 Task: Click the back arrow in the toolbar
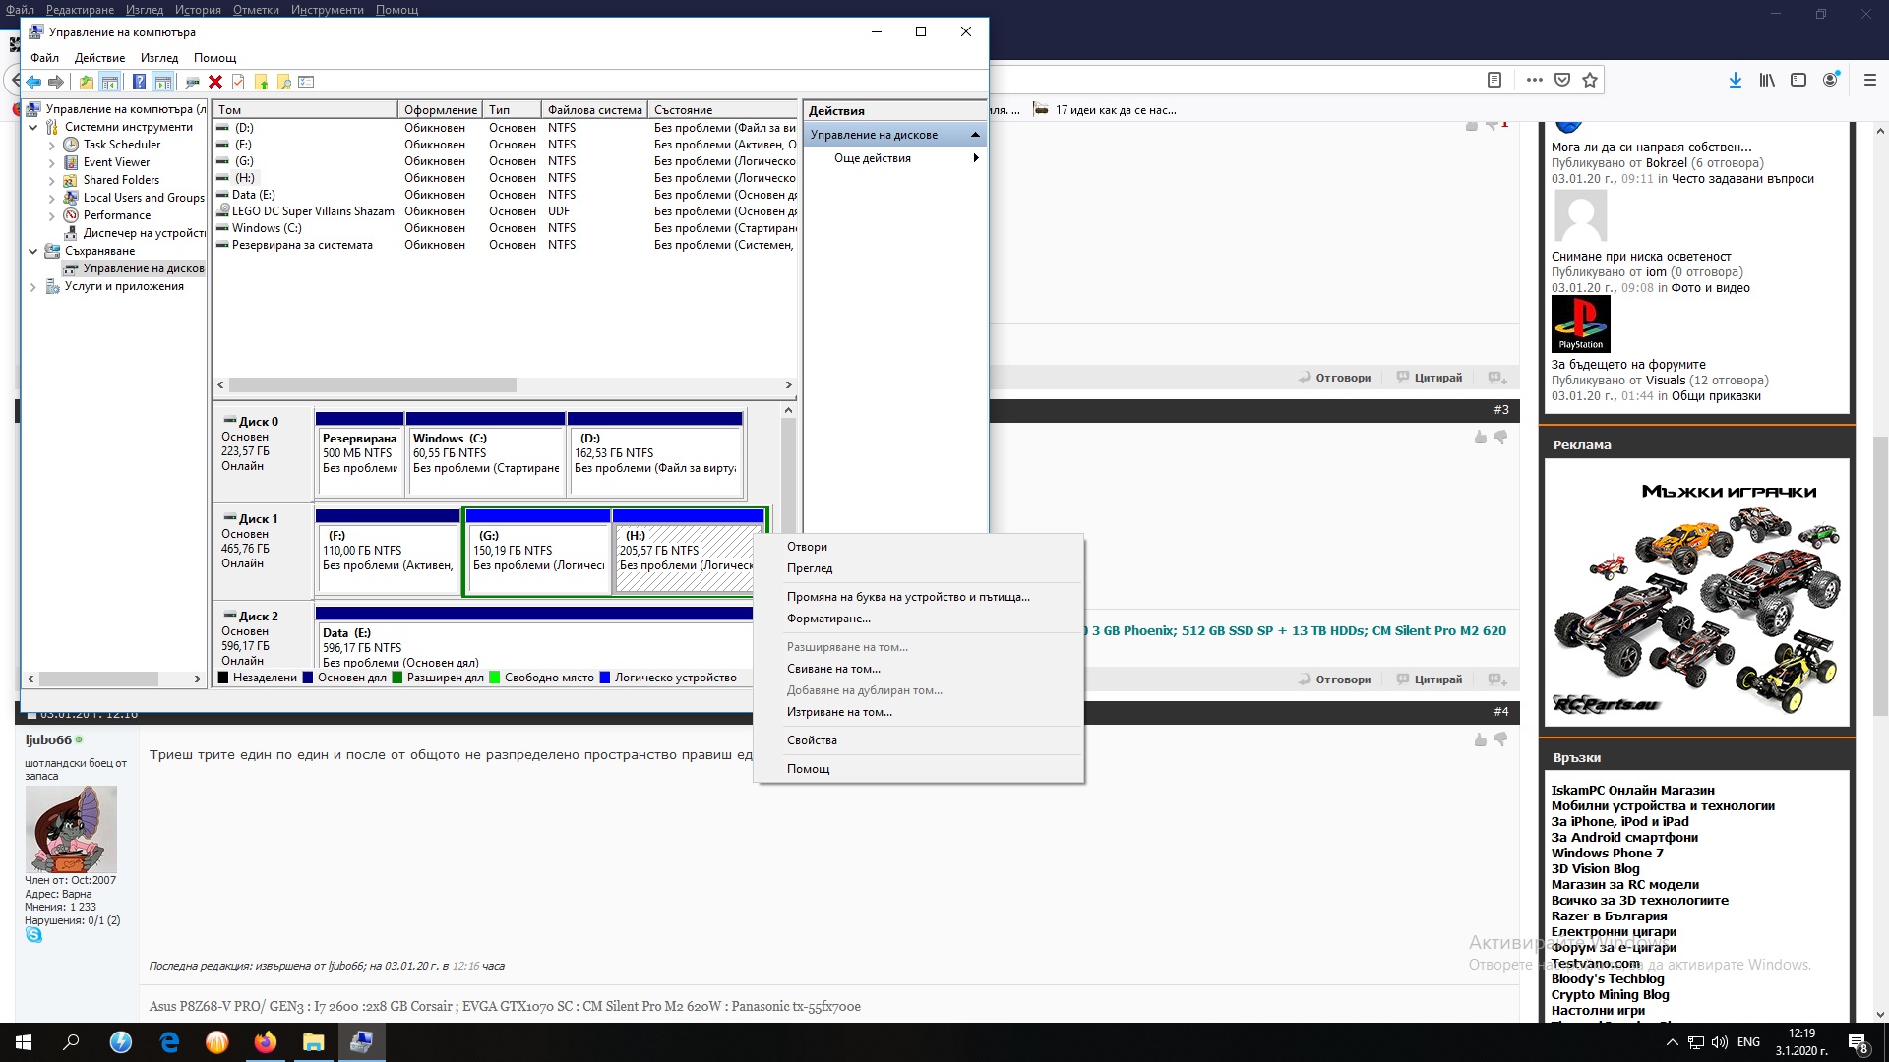pyautogui.click(x=33, y=82)
